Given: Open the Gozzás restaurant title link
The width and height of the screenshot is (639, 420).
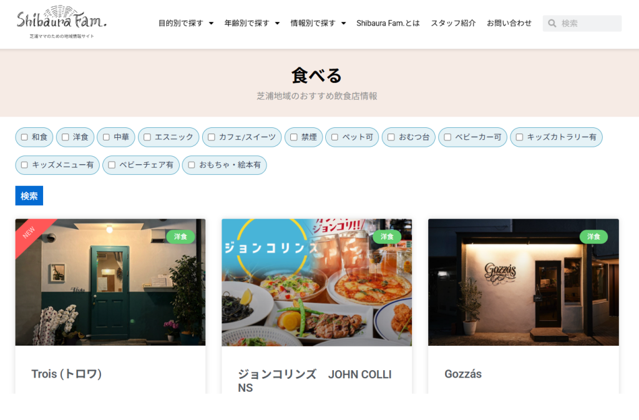Looking at the screenshot, I should (x=462, y=374).
